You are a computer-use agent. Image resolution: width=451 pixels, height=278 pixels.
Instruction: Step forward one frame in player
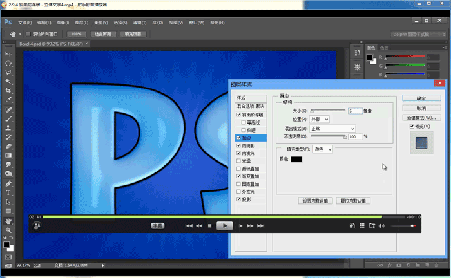coord(240,226)
